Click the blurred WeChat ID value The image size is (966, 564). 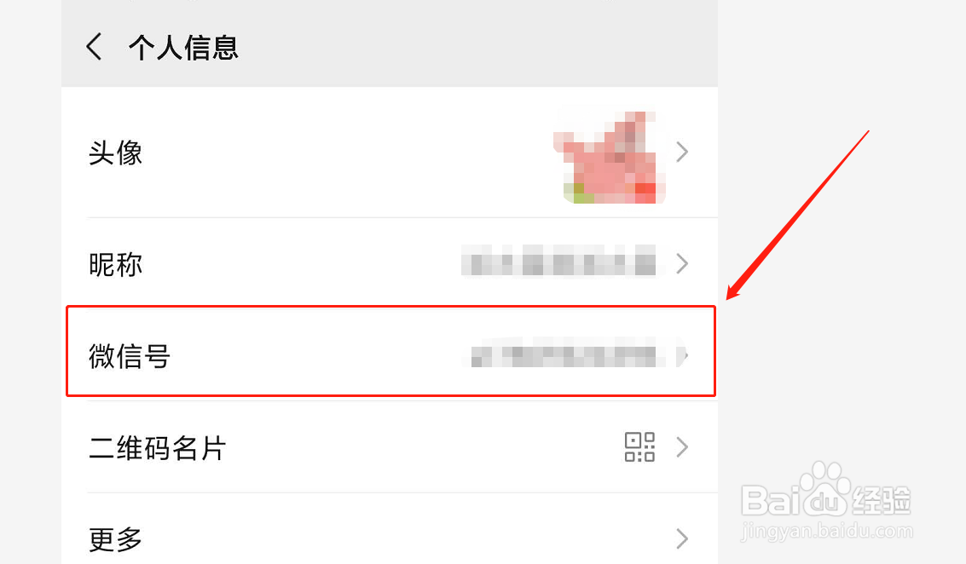[x=564, y=353]
